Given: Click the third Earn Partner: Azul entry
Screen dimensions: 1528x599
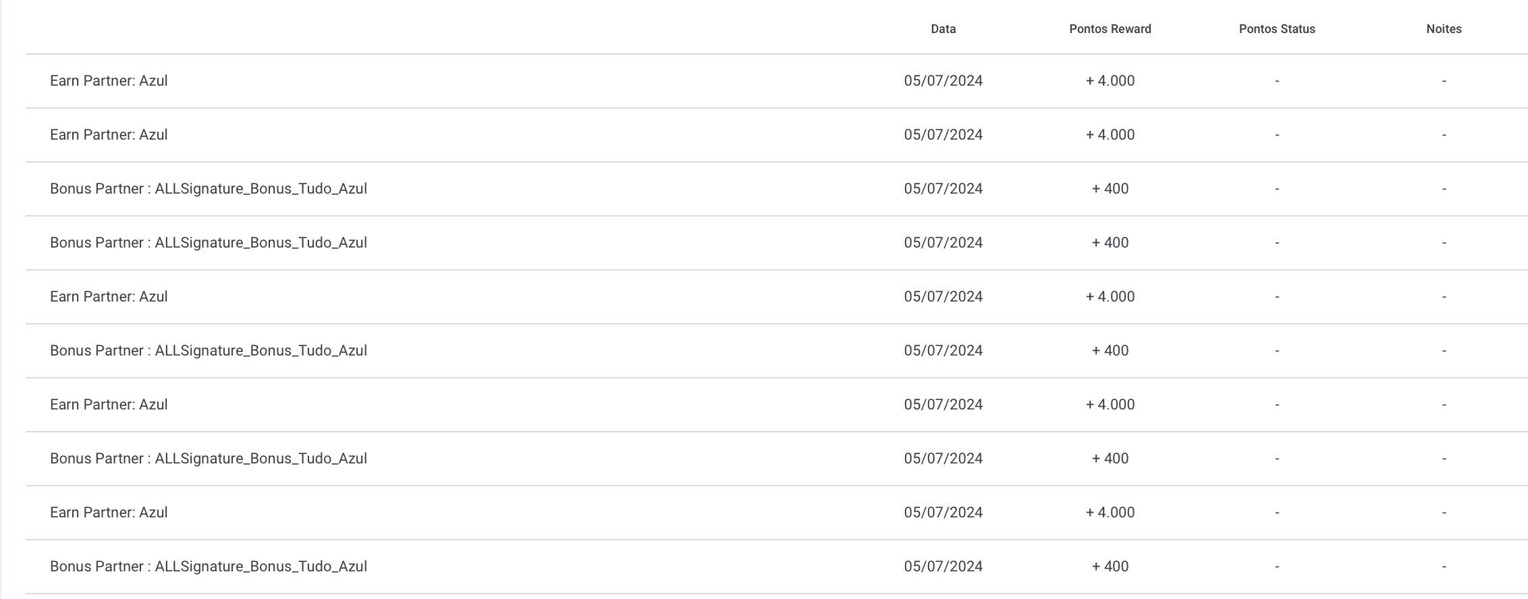Looking at the screenshot, I should click(776, 297).
